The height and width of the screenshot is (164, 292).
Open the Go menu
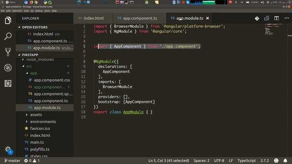[32, 11]
